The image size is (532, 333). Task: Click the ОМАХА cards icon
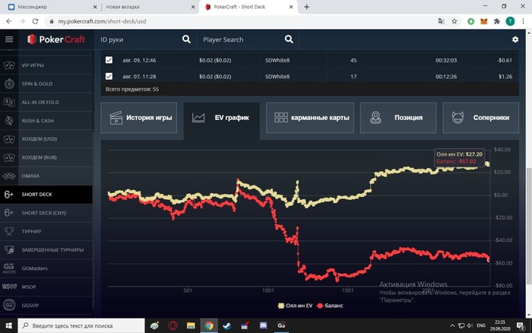9,176
